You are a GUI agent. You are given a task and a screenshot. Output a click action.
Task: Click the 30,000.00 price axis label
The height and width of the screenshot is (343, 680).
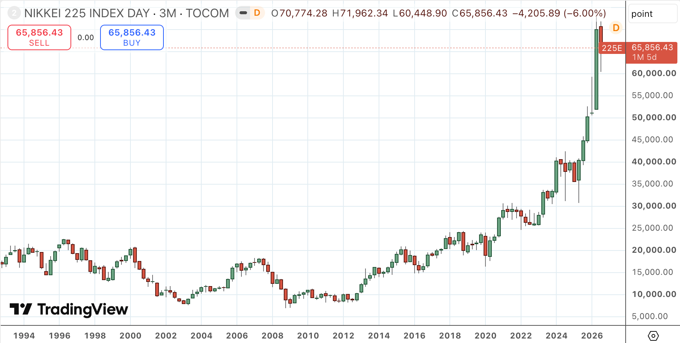(x=654, y=206)
